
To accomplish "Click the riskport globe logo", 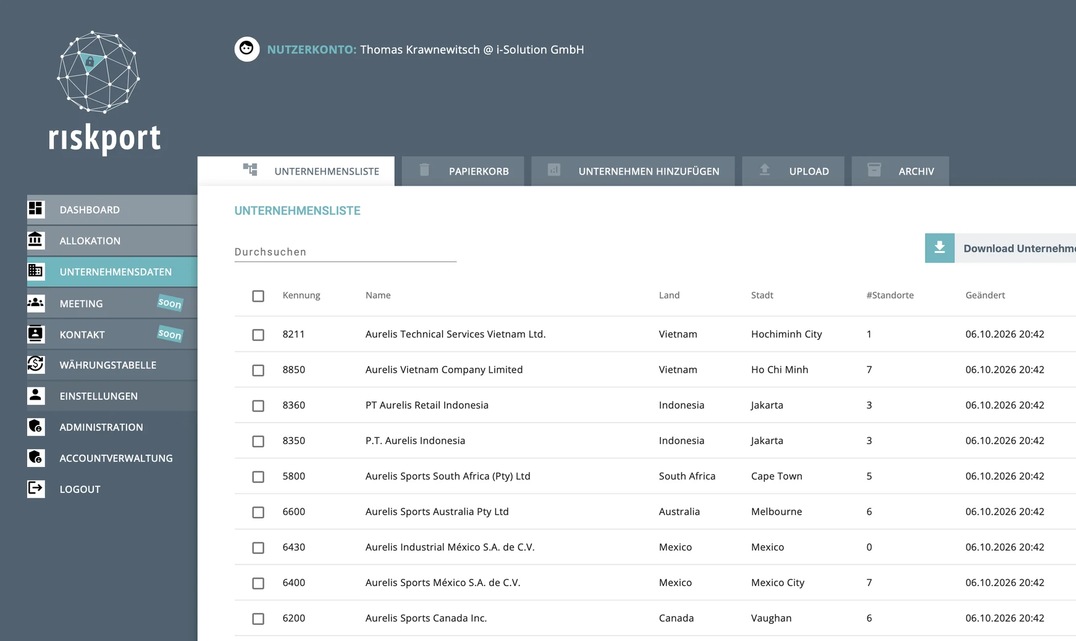I will pos(98,72).
